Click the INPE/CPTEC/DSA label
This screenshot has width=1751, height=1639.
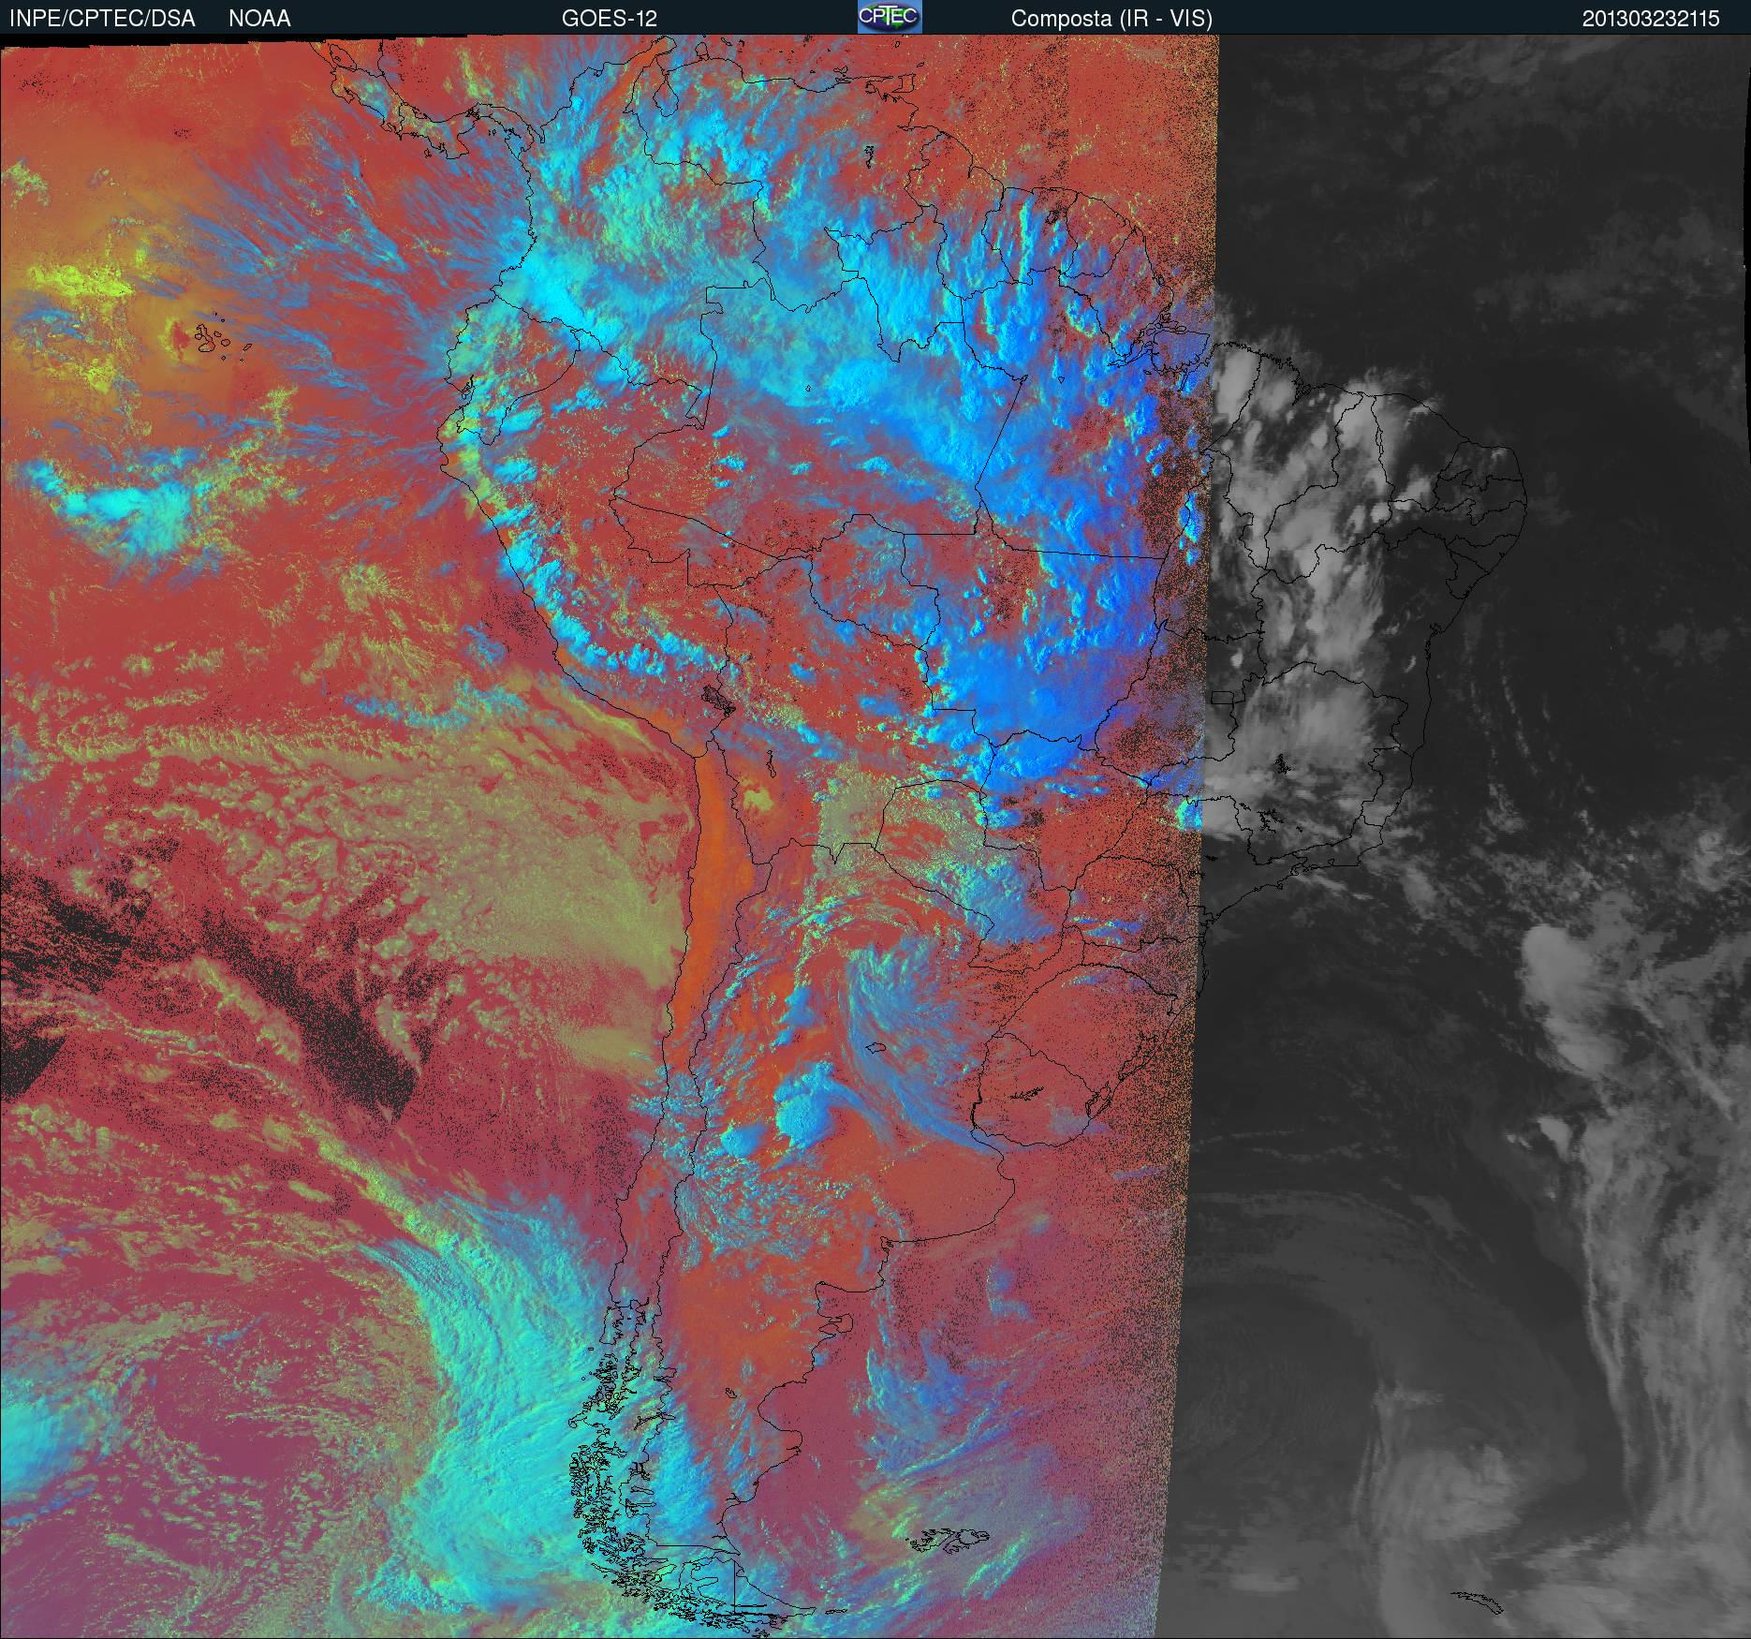tap(102, 19)
